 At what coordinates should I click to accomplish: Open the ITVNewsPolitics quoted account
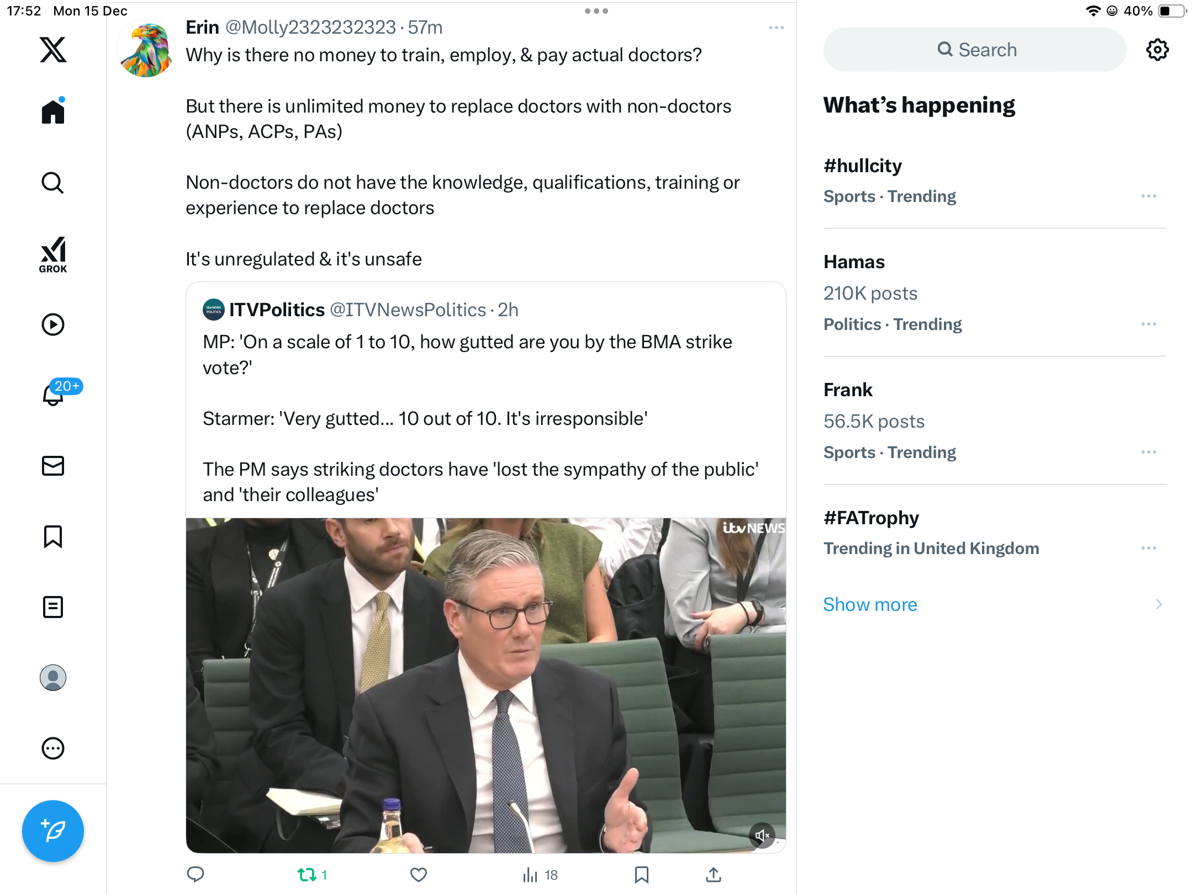(276, 310)
